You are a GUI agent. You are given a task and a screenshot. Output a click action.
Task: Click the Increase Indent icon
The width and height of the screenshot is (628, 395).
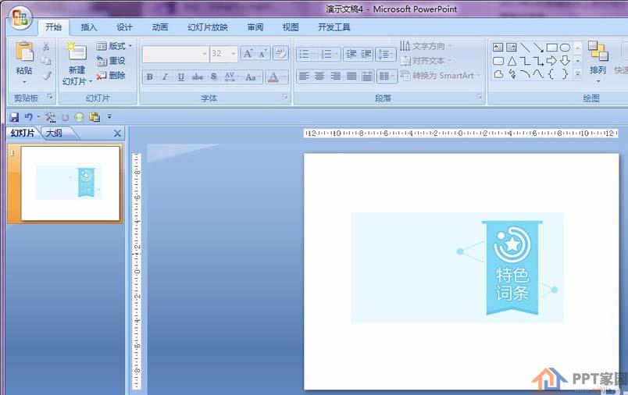pos(366,54)
